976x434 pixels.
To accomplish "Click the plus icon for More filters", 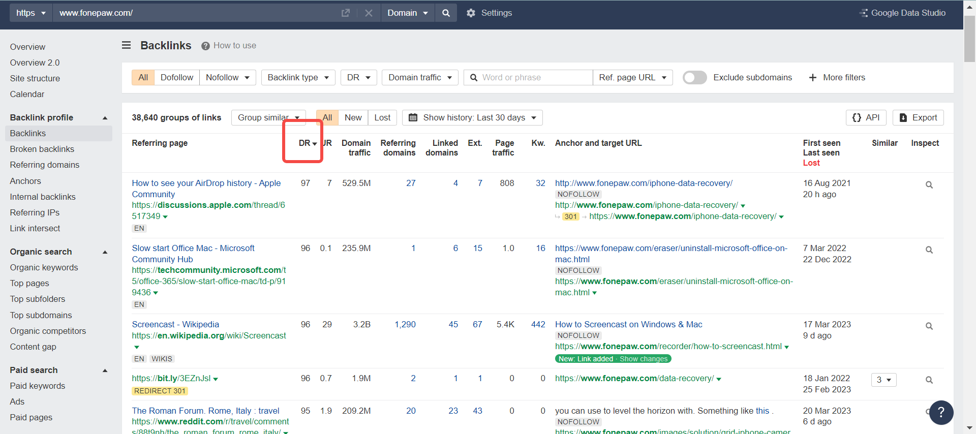I will 812,77.
